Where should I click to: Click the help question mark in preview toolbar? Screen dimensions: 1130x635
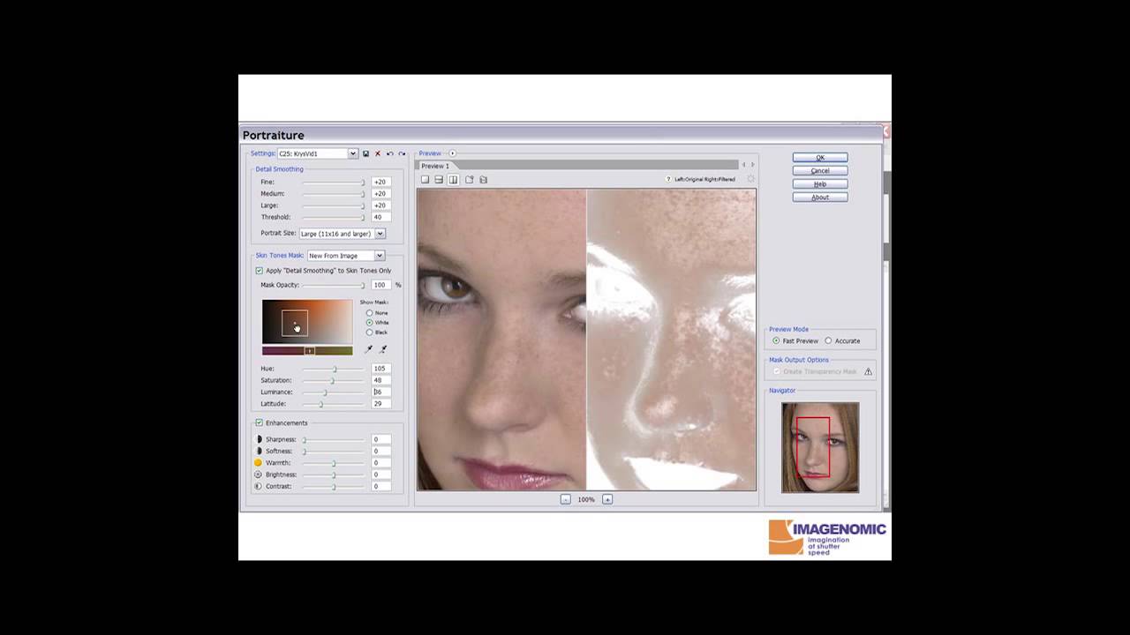(x=669, y=179)
